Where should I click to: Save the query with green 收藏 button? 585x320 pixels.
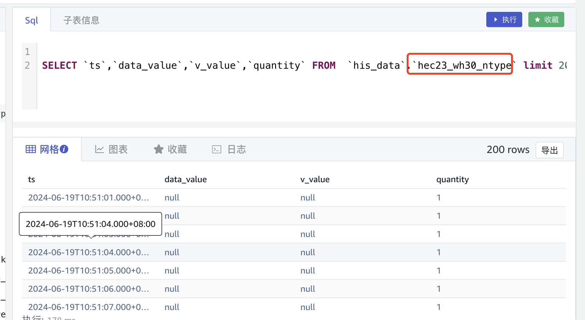[546, 20]
